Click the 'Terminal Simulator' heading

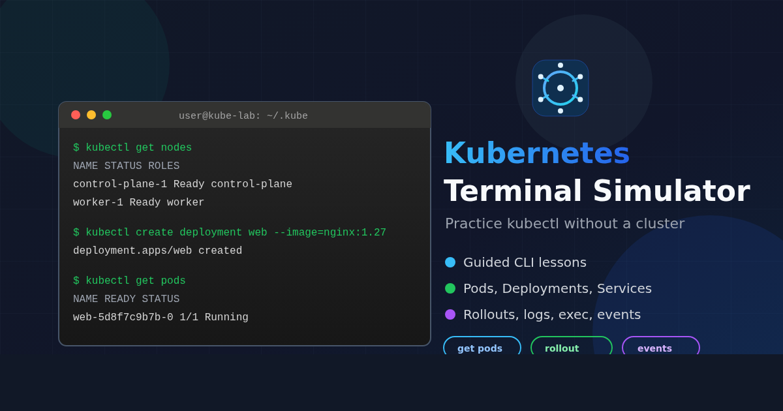coord(597,191)
